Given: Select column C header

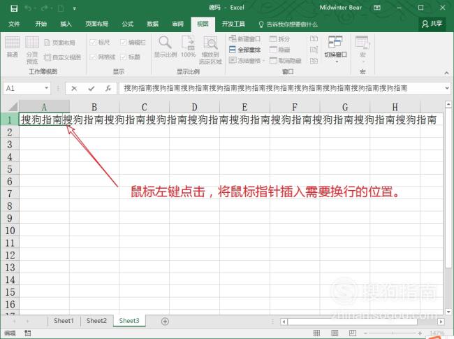Looking at the screenshot, I should click(x=144, y=107).
